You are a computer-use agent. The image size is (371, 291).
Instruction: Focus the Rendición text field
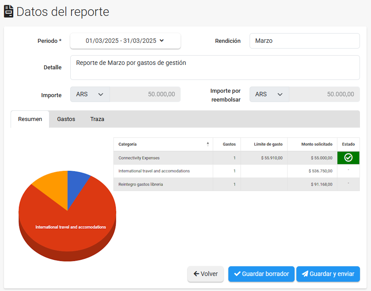(304, 41)
